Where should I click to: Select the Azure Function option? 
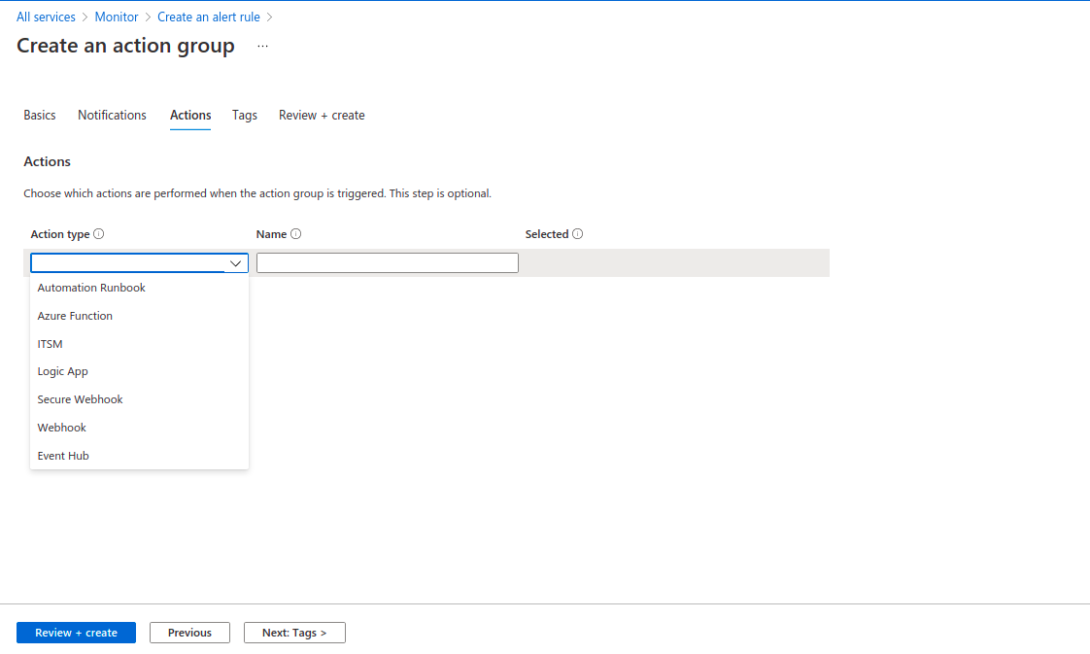click(139, 316)
